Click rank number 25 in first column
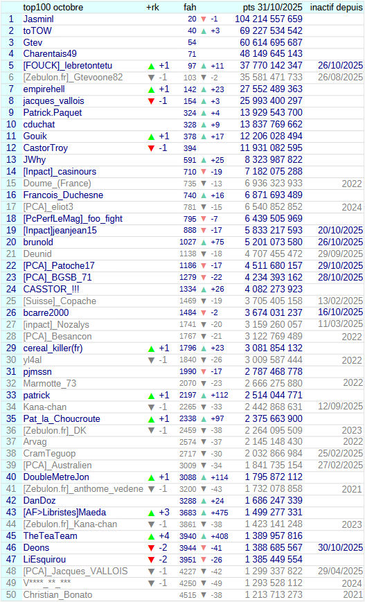The width and height of the screenshot is (365, 602). pos(11,301)
